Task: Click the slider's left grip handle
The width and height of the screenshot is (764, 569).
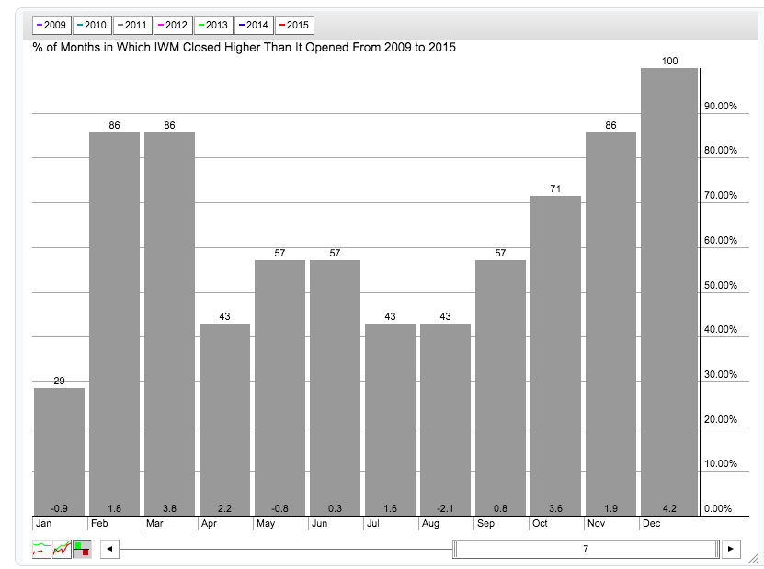Action: [456, 549]
